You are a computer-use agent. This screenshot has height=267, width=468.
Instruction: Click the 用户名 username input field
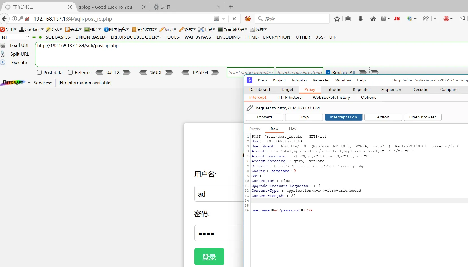click(219, 194)
